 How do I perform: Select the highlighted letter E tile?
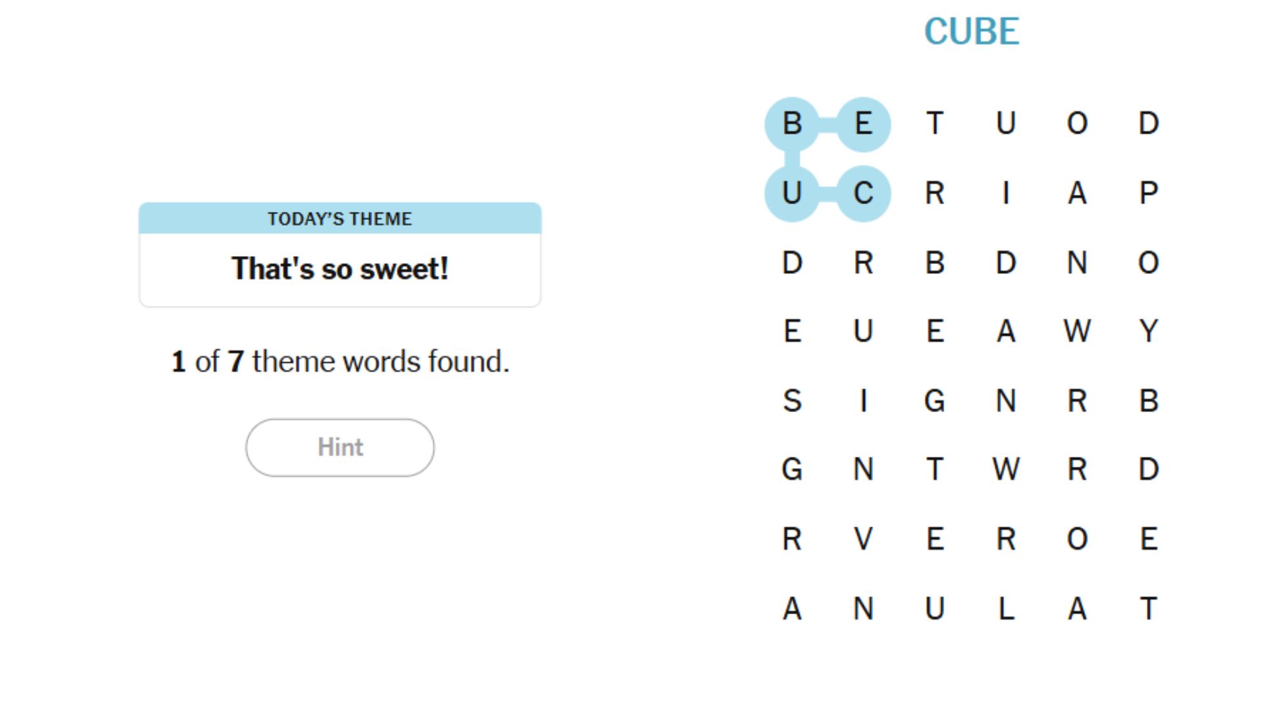(863, 124)
